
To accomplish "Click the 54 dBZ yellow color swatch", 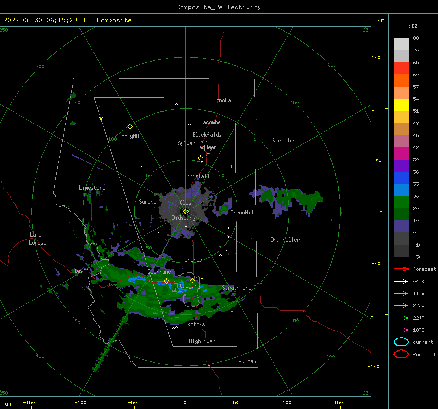I will (x=401, y=105).
